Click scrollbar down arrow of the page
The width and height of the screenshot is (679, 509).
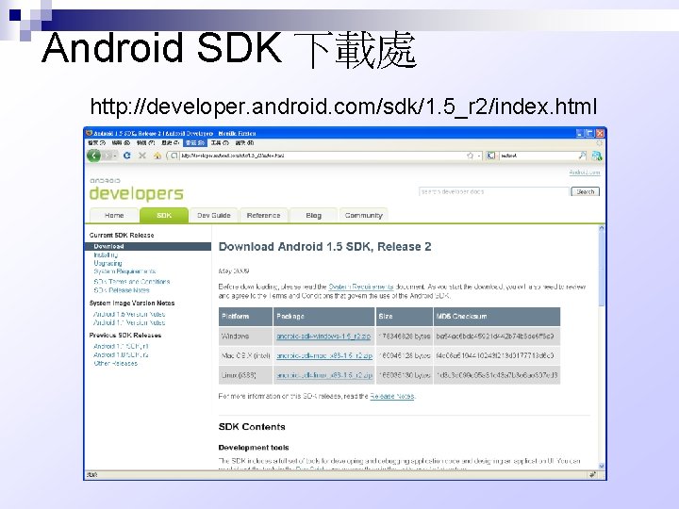click(602, 467)
